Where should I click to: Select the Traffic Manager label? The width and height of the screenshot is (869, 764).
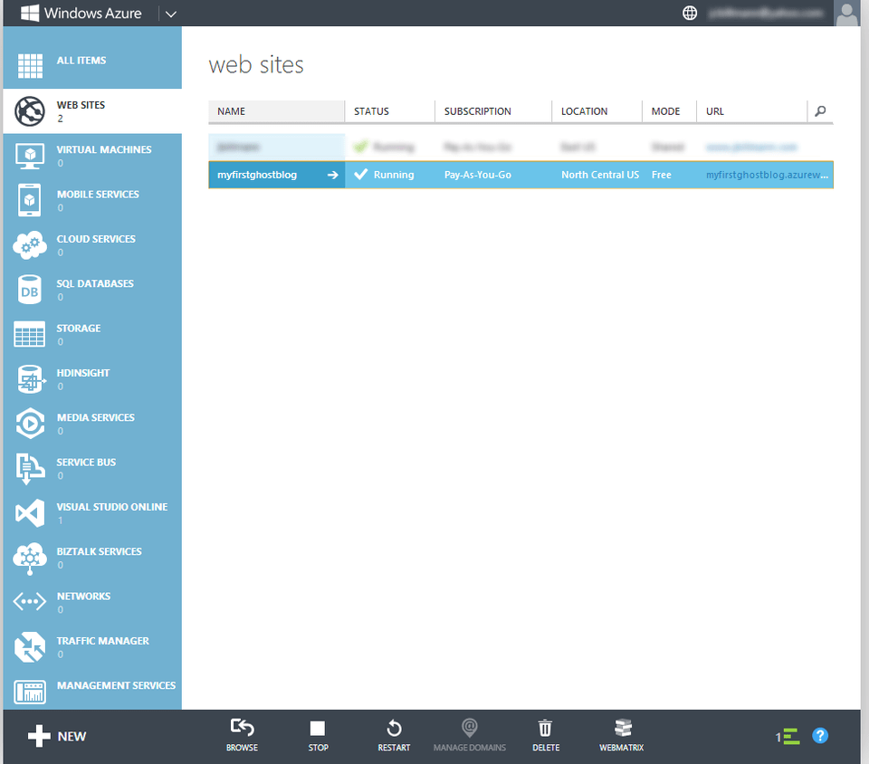[103, 641]
